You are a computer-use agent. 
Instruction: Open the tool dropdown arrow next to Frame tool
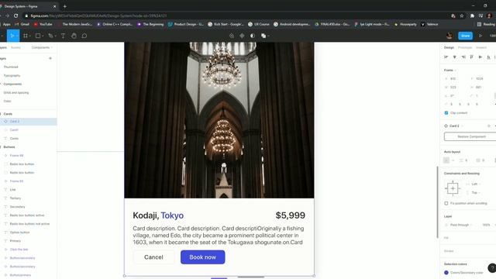(29, 36)
